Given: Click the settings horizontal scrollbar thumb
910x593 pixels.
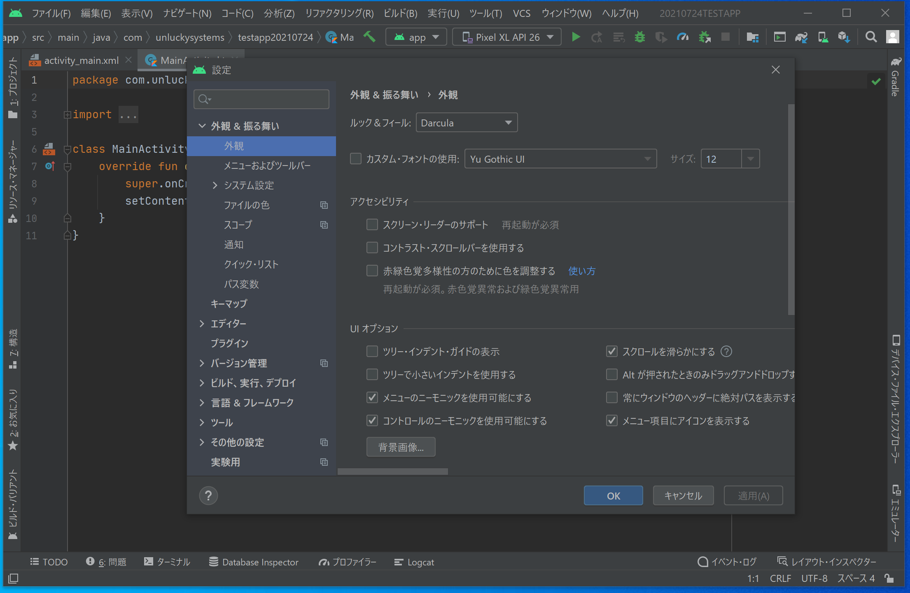Looking at the screenshot, I should 393,472.
